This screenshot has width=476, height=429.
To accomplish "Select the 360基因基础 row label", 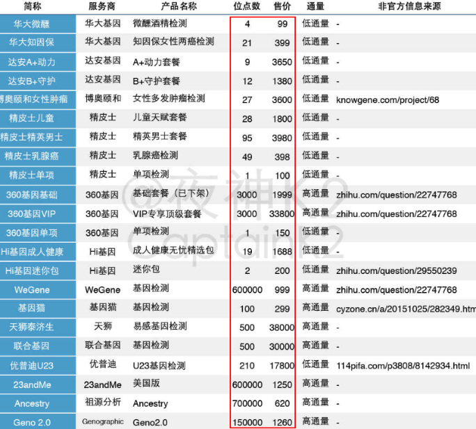I will (38, 195).
